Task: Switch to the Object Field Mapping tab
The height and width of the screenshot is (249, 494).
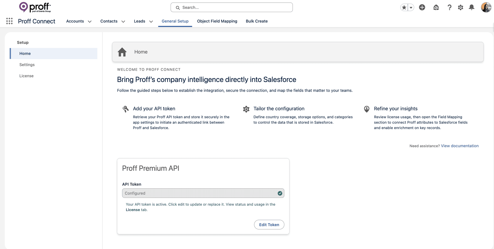Action: [x=217, y=21]
